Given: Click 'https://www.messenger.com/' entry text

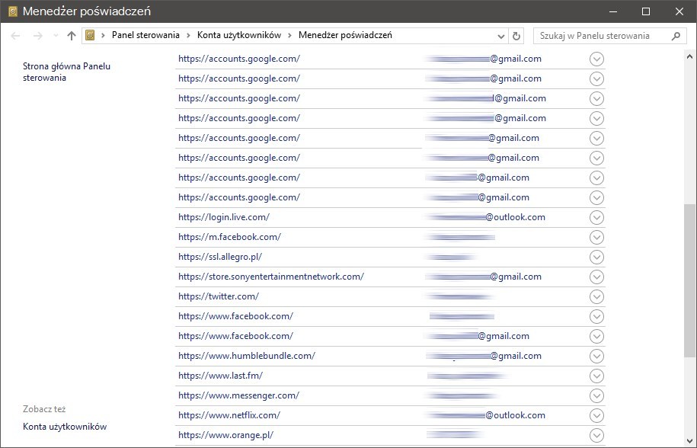Looking at the screenshot, I should pos(239,395).
